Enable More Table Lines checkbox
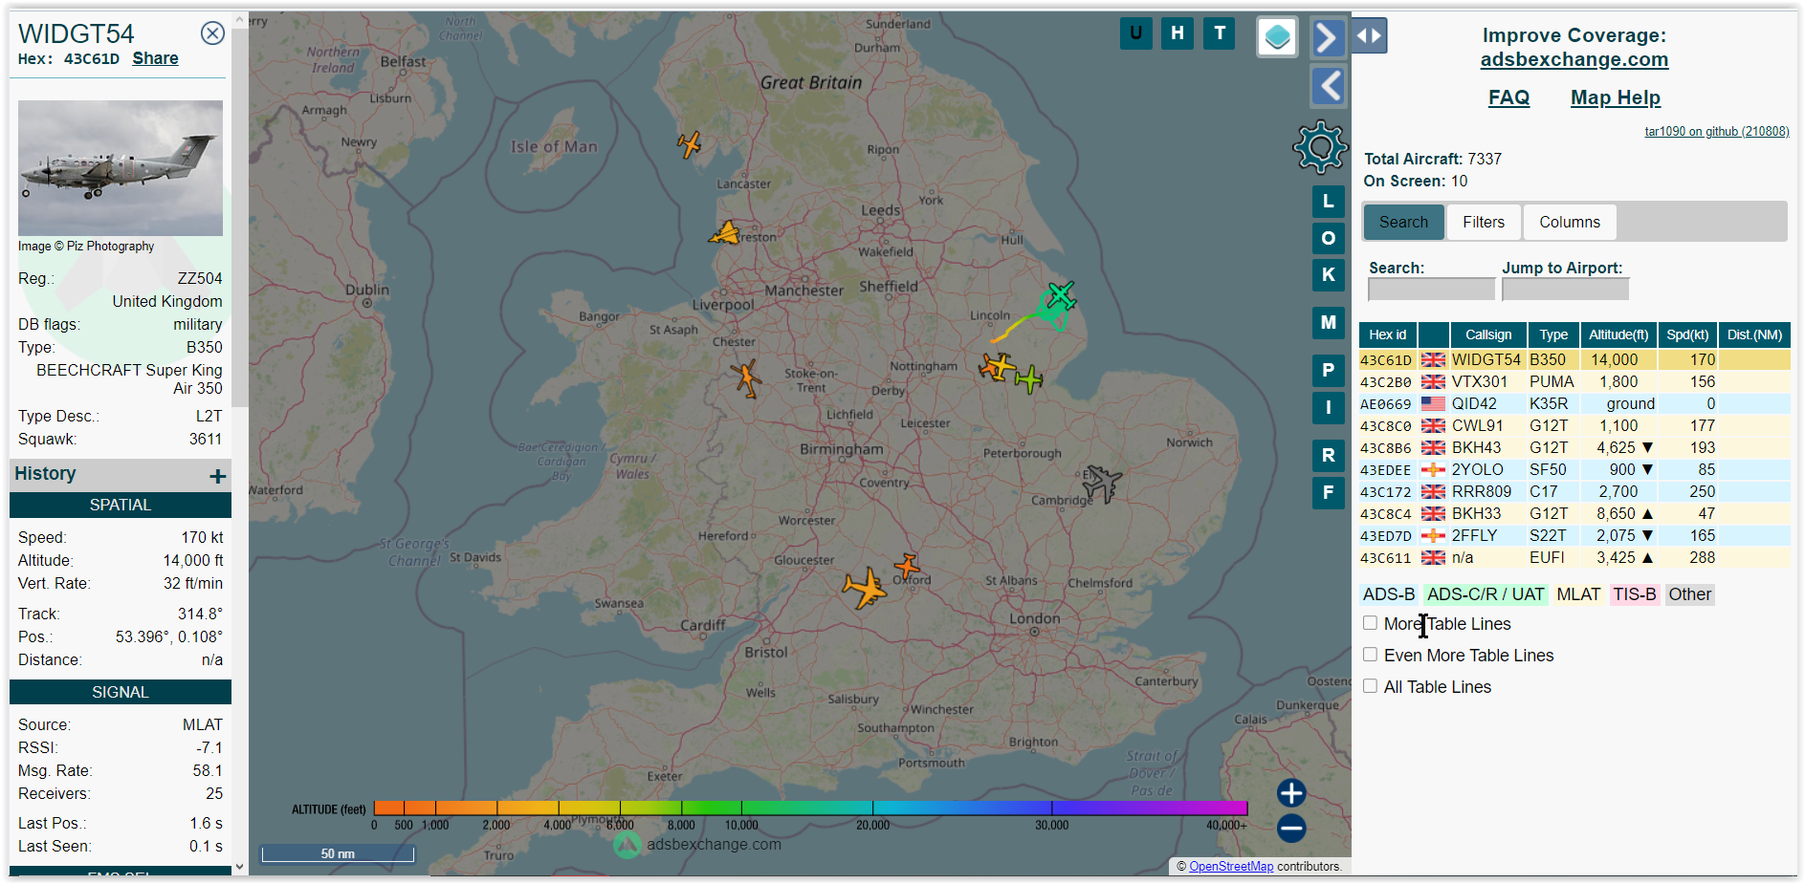The width and height of the screenshot is (1805, 884). pos(1370,623)
